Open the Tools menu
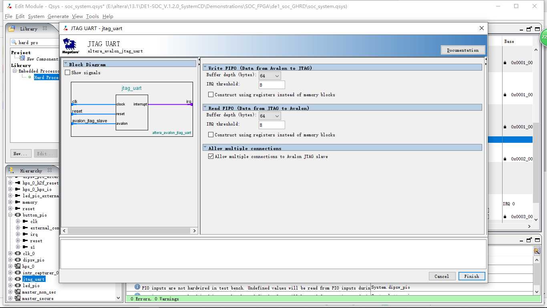Viewport: 547px width, 308px height. click(x=93, y=16)
